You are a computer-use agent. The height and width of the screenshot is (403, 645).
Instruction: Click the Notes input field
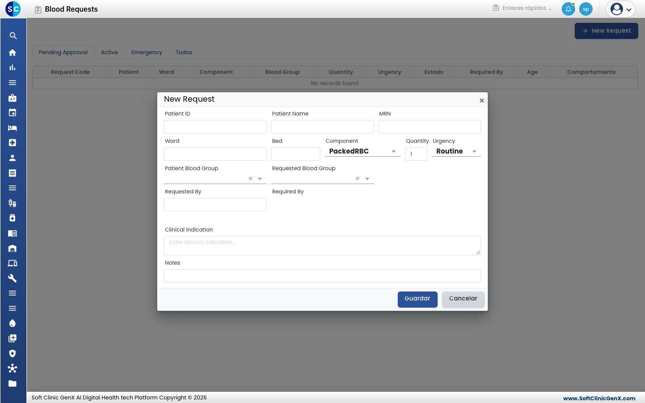pos(322,276)
